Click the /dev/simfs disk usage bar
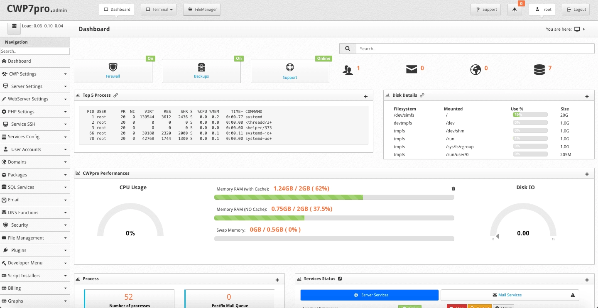The width and height of the screenshot is (598, 308). click(530, 115)
